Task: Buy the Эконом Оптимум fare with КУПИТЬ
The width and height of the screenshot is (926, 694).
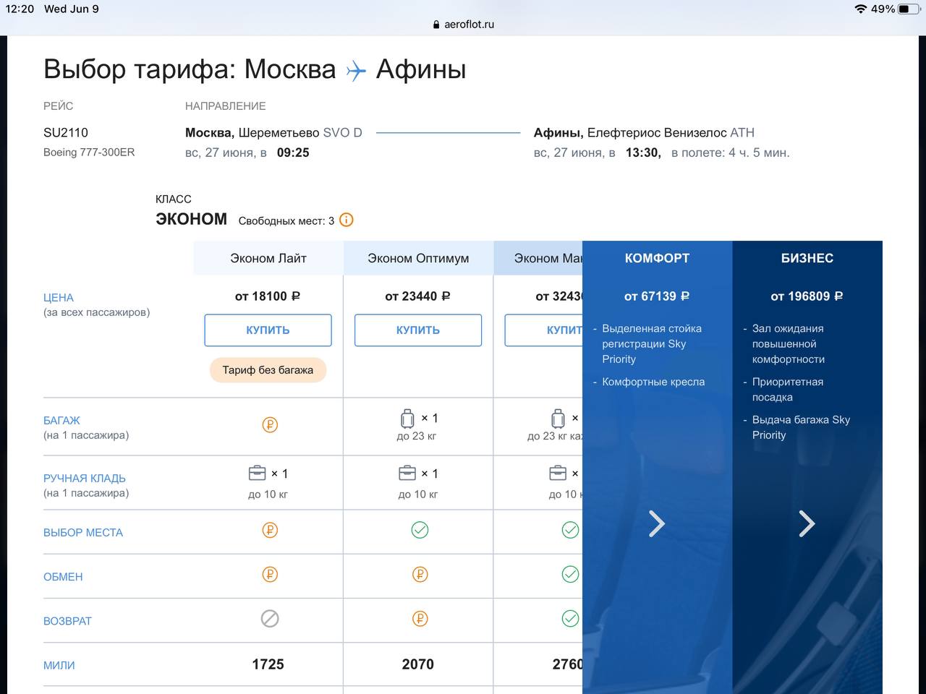Action: point(418,330)
